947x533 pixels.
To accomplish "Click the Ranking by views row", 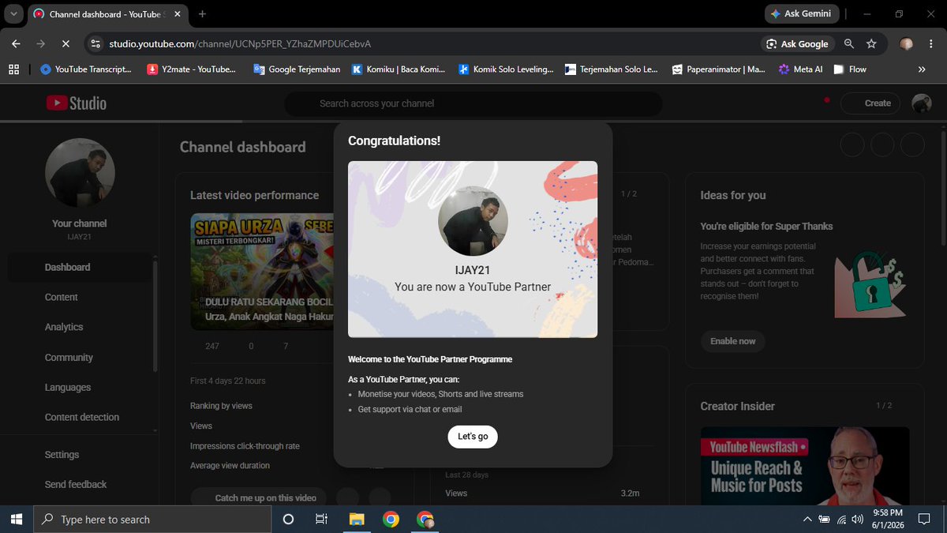I will [222, 405].
